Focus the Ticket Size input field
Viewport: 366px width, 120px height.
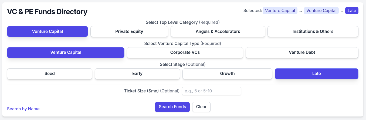point(211,91)
